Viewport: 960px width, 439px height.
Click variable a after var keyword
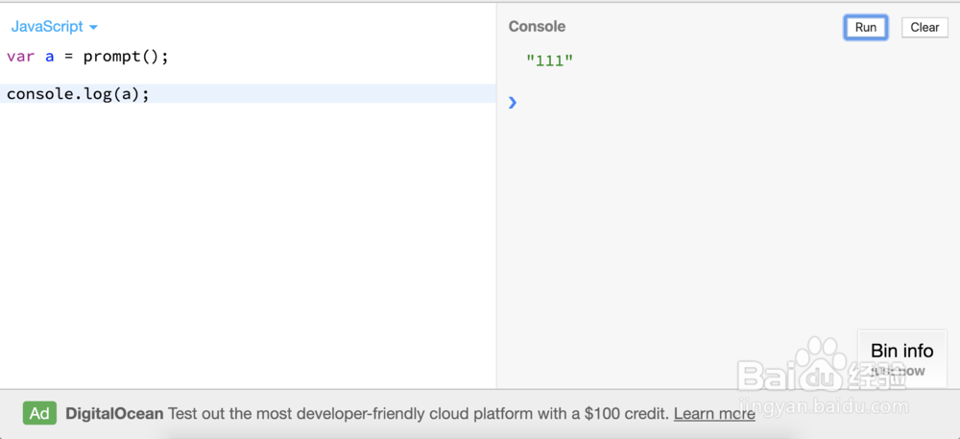pyautogui.click(x=50, y=56)
